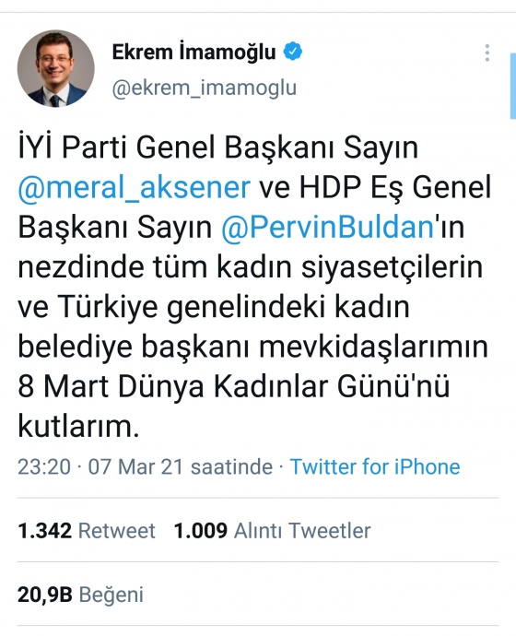Click the quote tweets number 1.009
This screenshot has width=516, height=636.
[x=201, y=531]
